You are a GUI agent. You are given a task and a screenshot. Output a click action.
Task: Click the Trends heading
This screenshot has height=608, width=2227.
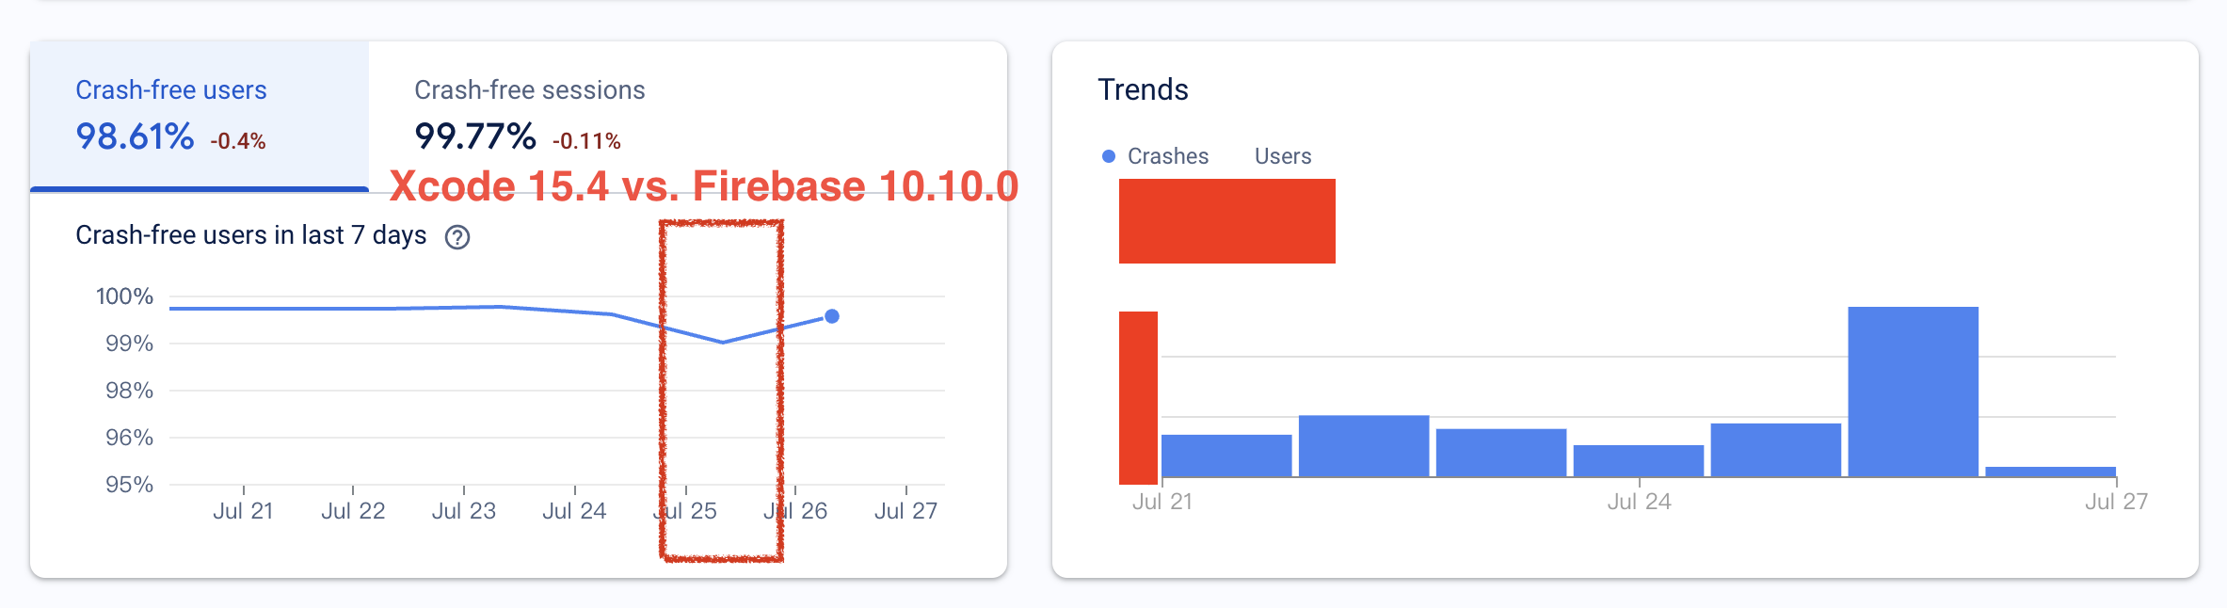(x=1143, y=89)
